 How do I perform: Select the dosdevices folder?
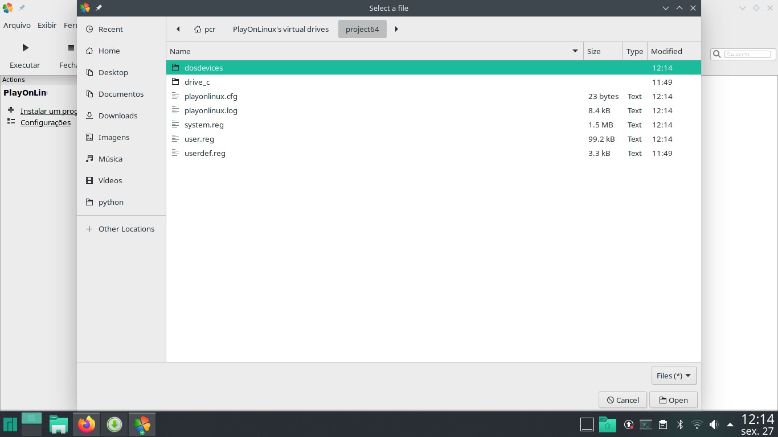(x=433, y=68)
